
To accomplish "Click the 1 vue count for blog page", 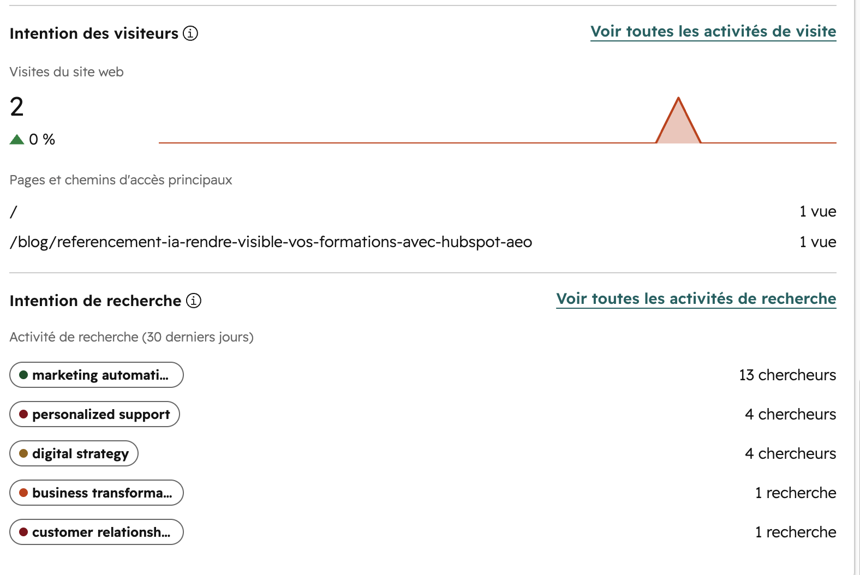I will (817, 242).
